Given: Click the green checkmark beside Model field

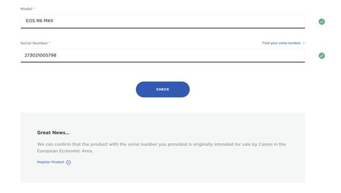Looking at the screenshot, I should coord(322,21).
